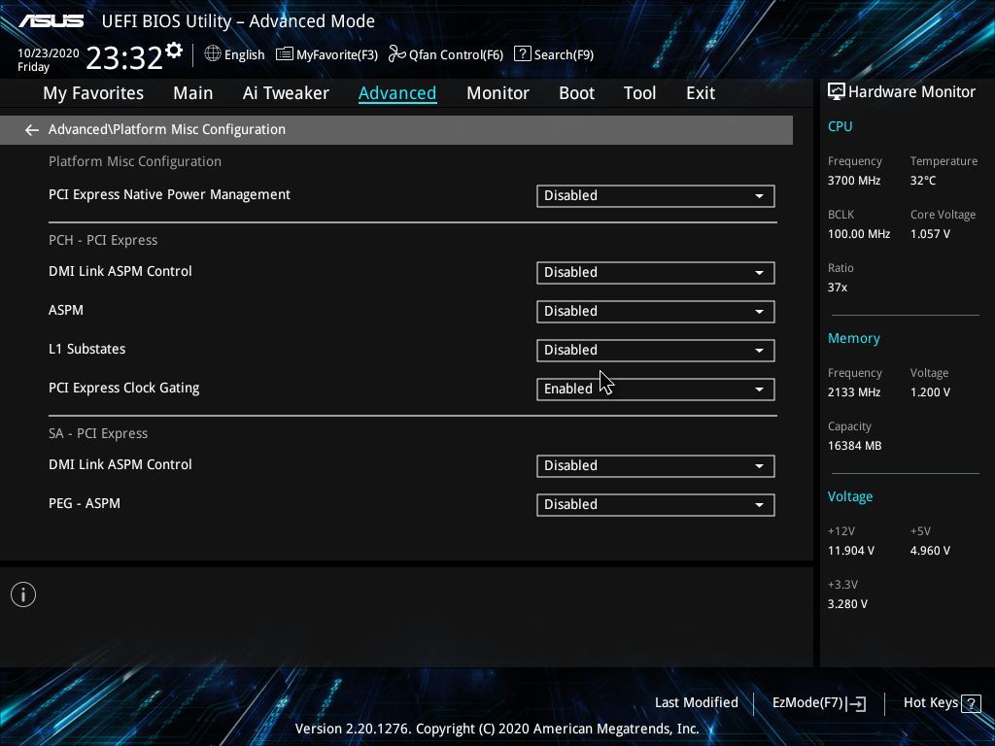Open the L1 Substates dropdown

pyautogui.click(x=656, y=350)
